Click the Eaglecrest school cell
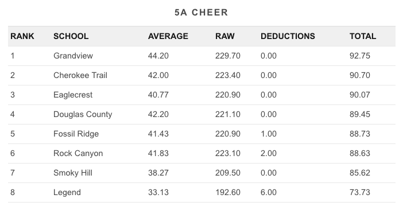The width and height of the screenshot is (403, 210). click(73, 95)
